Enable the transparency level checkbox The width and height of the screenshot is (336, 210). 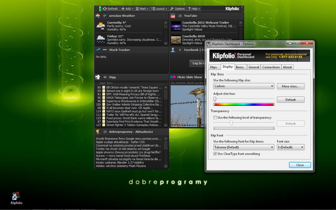(x=215, y=118)
